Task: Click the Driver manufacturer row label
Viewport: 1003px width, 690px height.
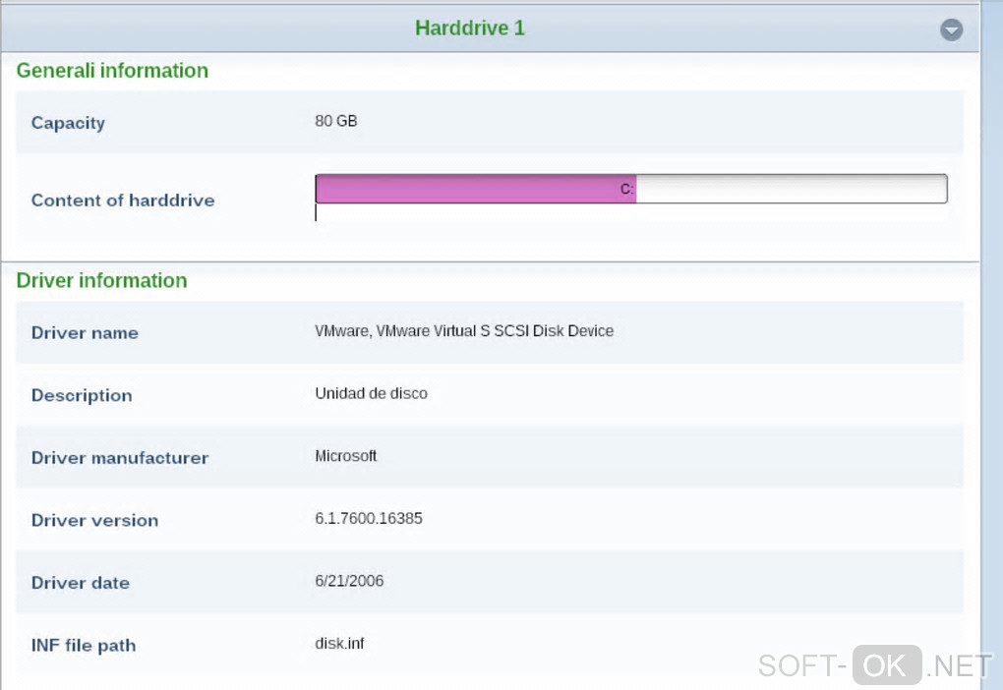Action: (120, 458)
